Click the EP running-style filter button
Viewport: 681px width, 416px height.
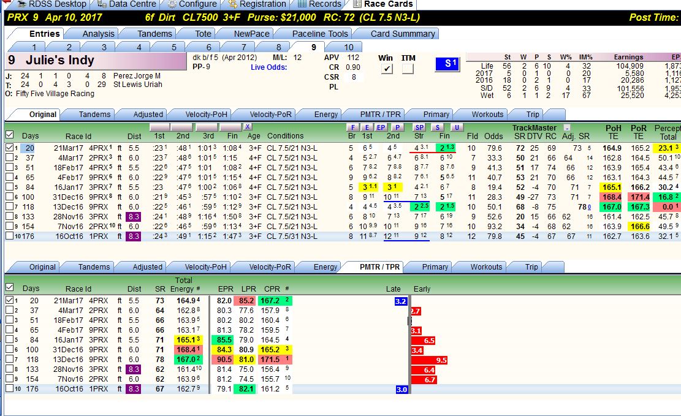381,127
